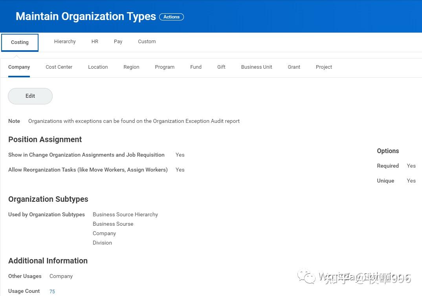The image size is (422, 296).
Task: Open the Custom tab
Action: point(147,41)
